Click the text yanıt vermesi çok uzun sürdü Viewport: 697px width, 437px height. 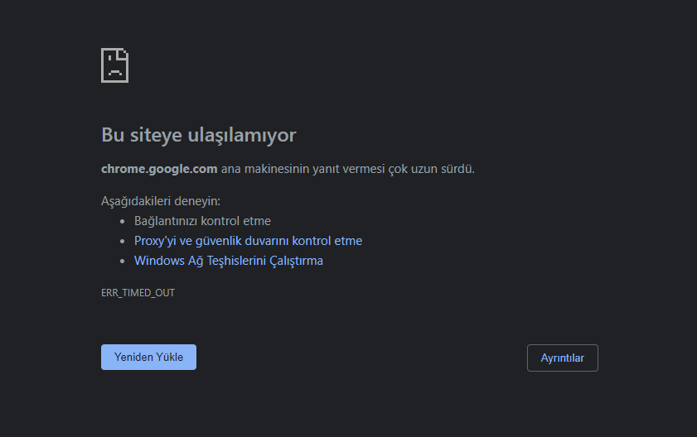[394, 169]
